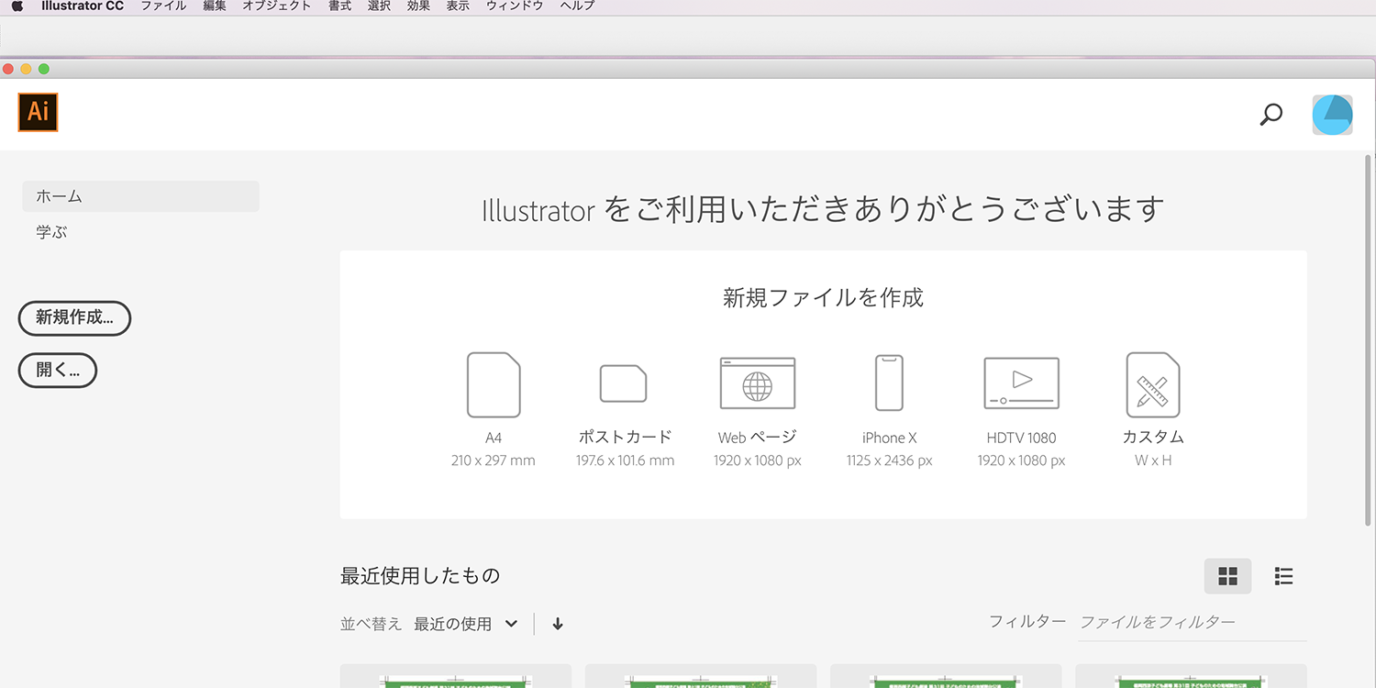Open the Apple menu
Viewport: 1376px width, 688px height.
(x=17, y=6)
